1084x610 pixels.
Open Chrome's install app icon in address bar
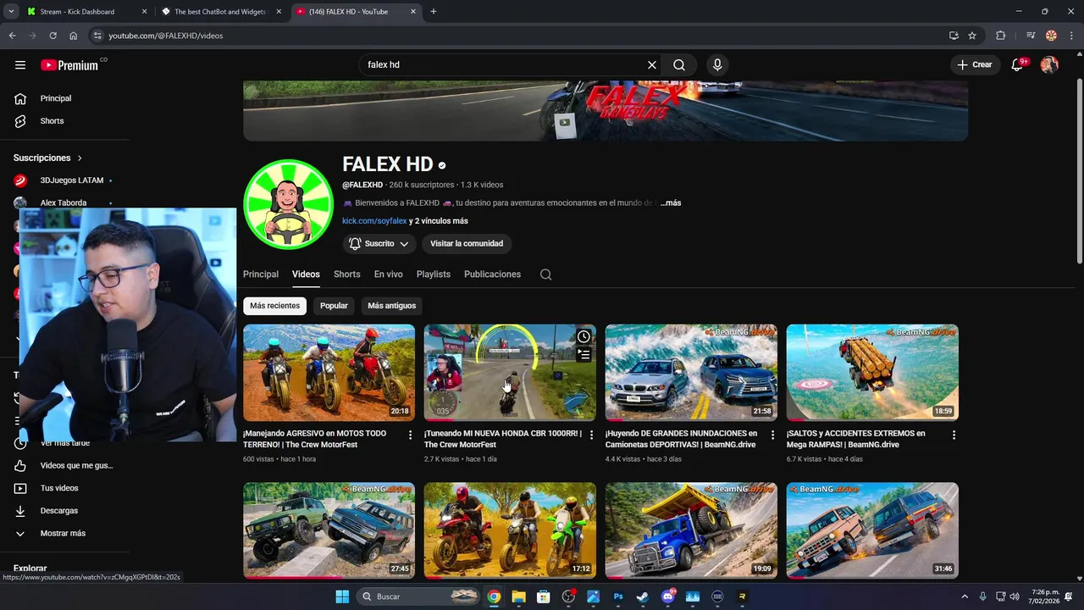click(x=954, y=36)
